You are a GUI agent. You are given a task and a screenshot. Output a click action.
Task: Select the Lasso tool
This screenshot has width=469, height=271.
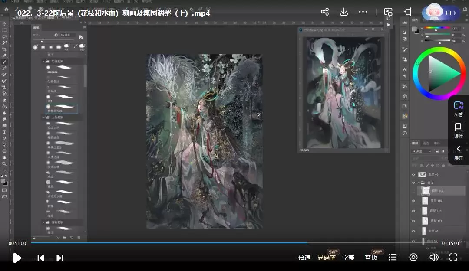4,36
